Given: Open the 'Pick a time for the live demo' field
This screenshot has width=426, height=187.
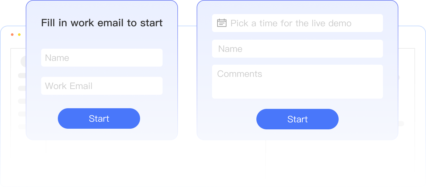Looking at the screenshot, I should point(297,23).
